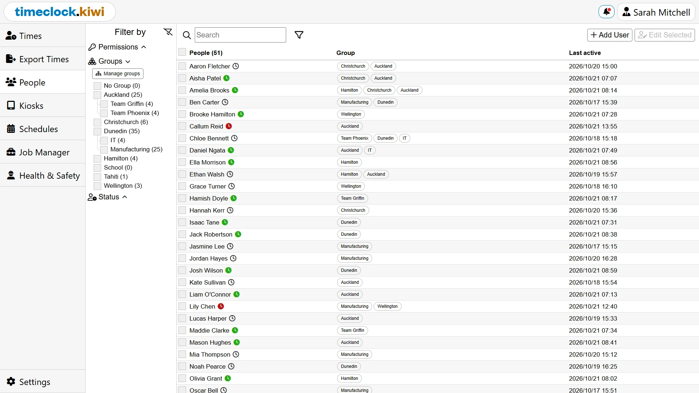Check the Manufacturing (25) filter
This screenshot has height=393, width=699.
point(104,150)
